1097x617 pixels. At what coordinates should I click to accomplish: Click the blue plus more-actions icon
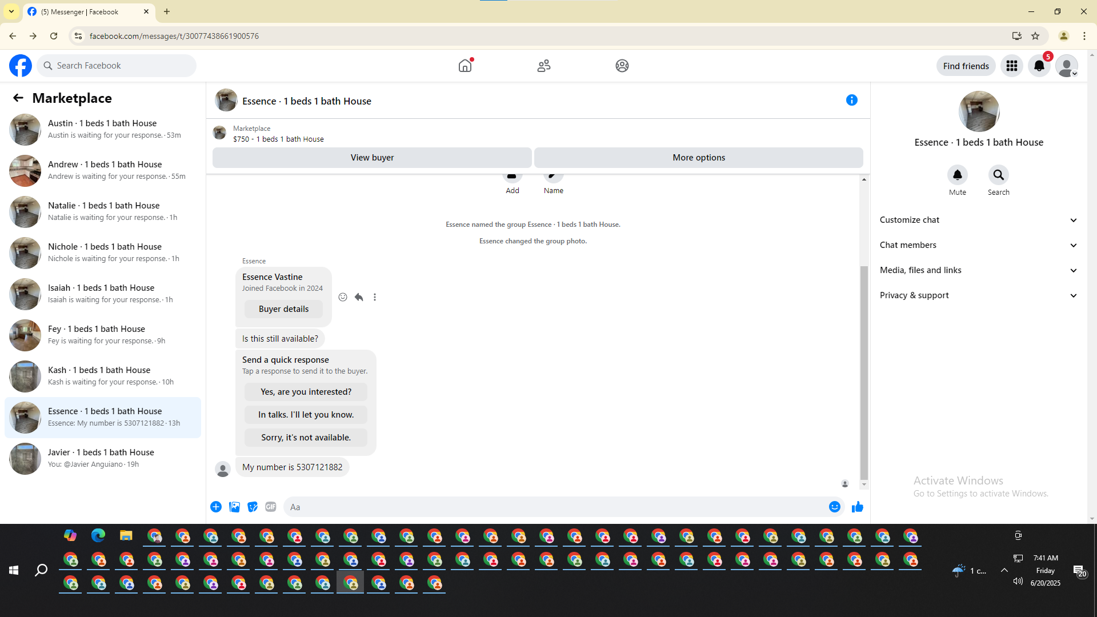click(x=216, y=507)
